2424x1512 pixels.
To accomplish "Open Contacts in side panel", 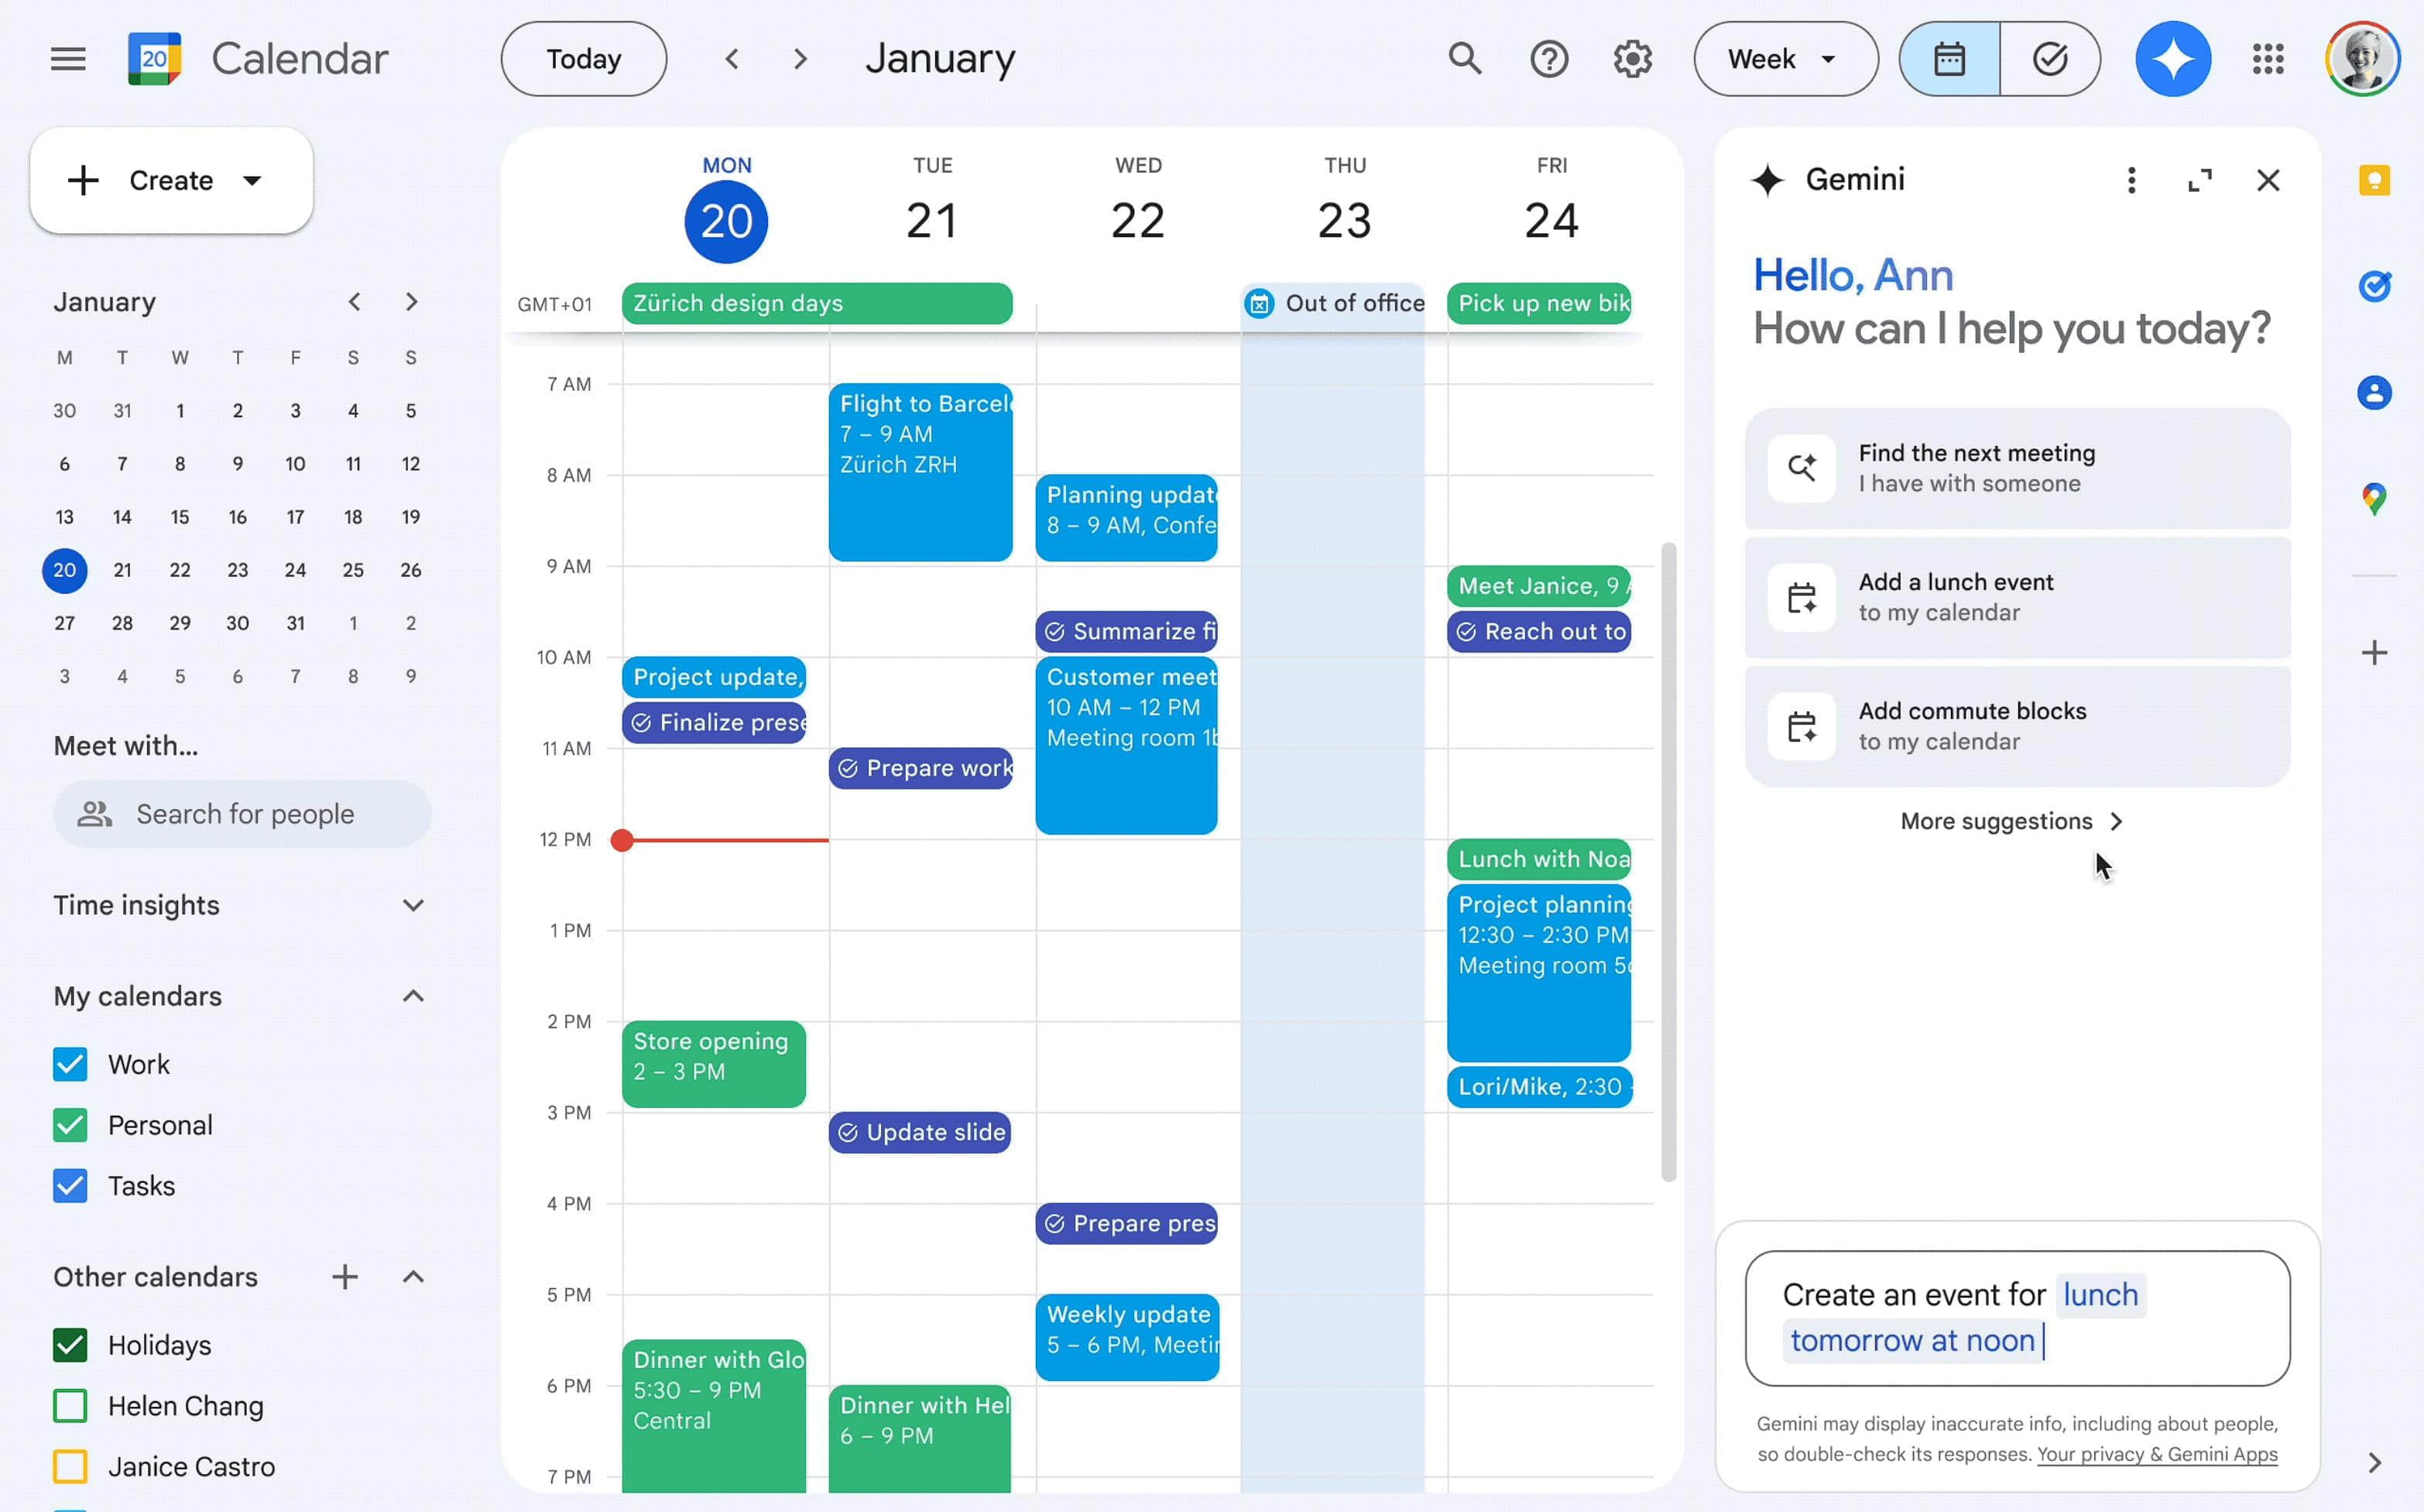I will pos(2374,392).
